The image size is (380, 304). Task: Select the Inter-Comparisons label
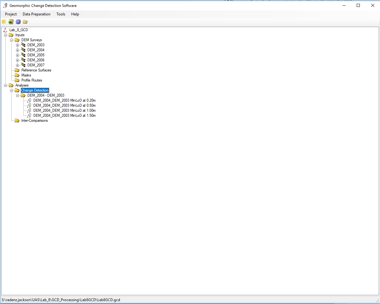[35, 121]
